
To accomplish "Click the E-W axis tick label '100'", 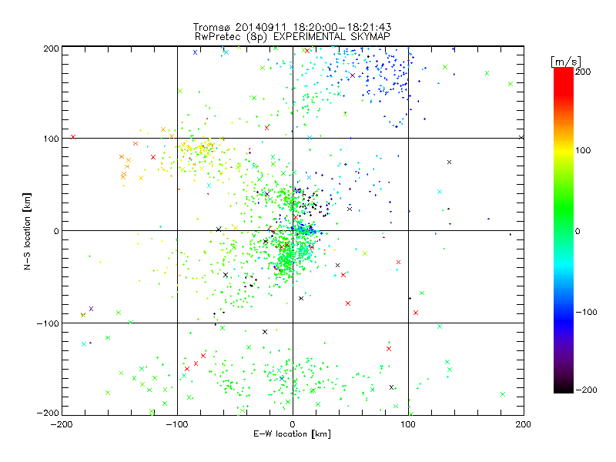I will tap(408, 424).
